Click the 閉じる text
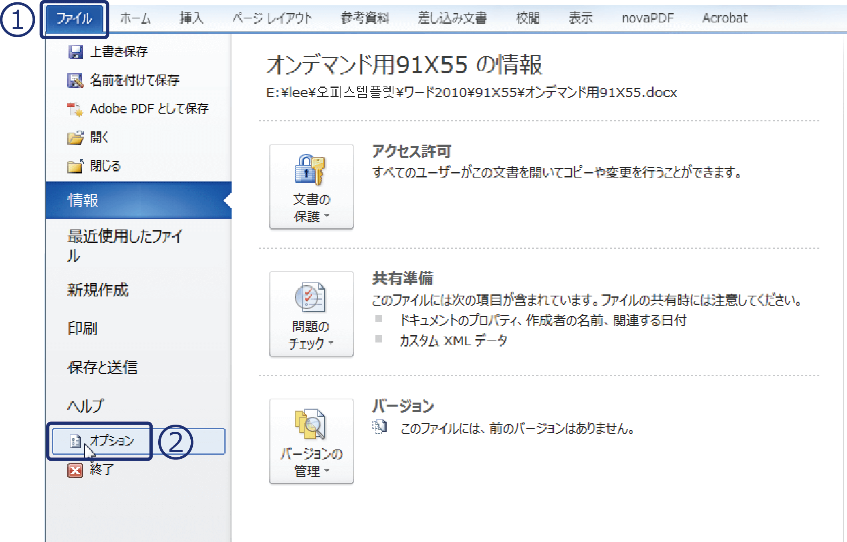The width and height of the screenshot is (847, 542). click(x=105, y=166)
